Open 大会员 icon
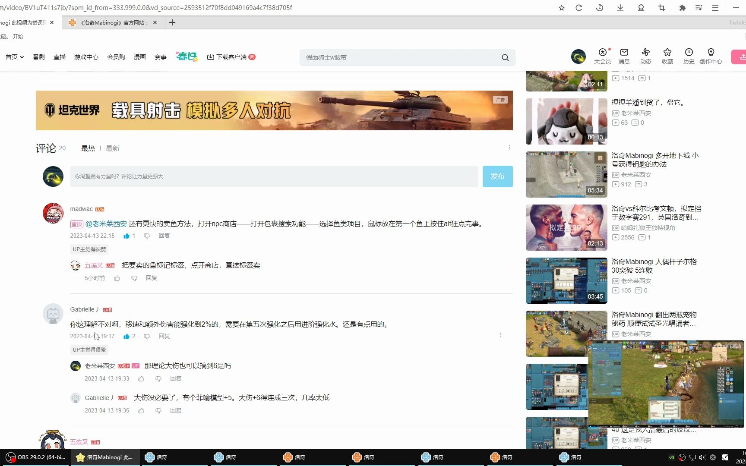Viewport: 746px width, 466px height. point(602,57)
